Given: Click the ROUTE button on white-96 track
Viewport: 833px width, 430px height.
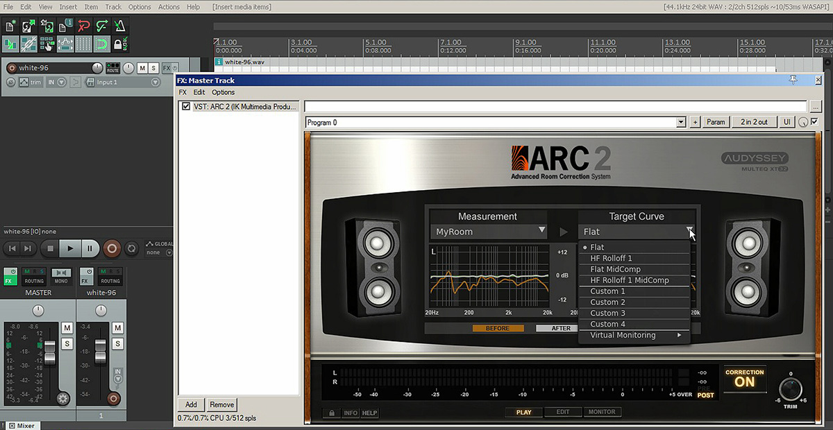Looking at the screenshot, I should (112, 68).
